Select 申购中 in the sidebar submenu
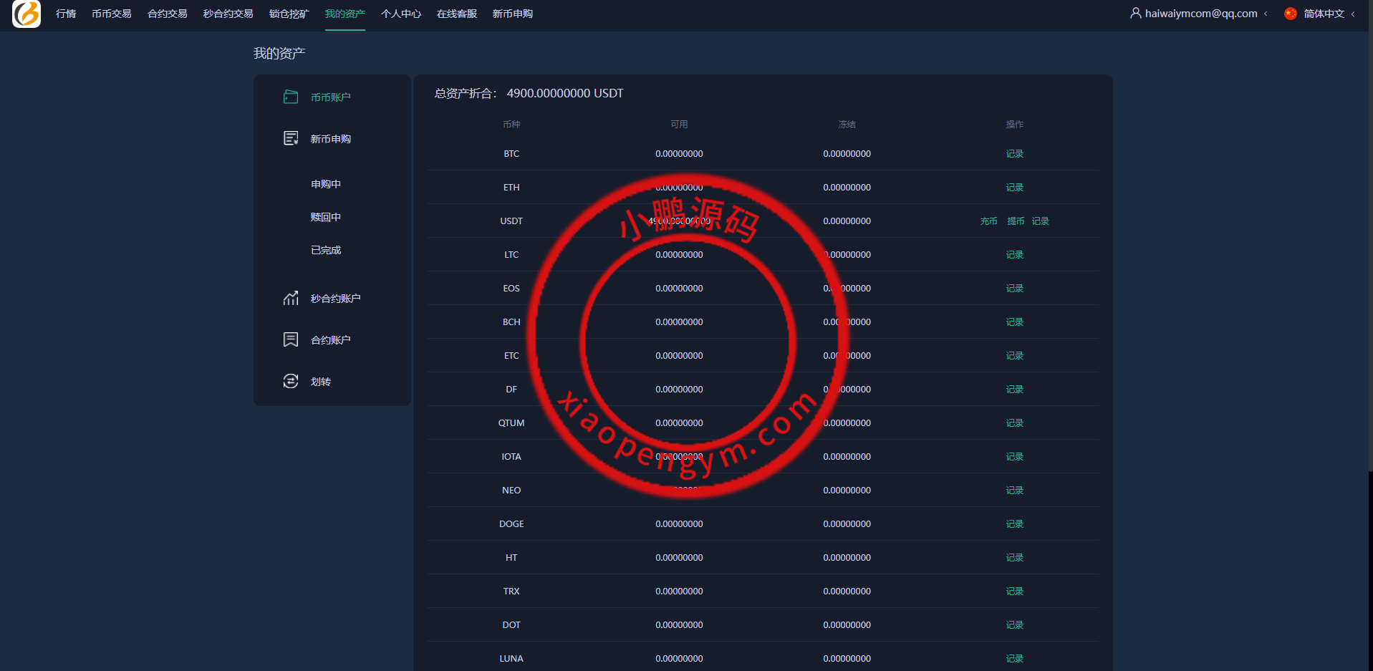 pyautogui.click(x=326, y=184)
